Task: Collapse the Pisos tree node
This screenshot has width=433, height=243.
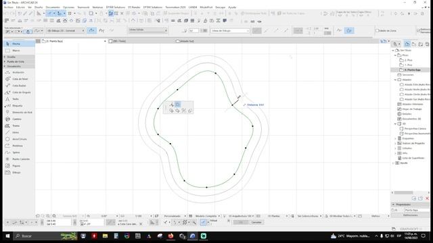Action: [x=395, y=55]
